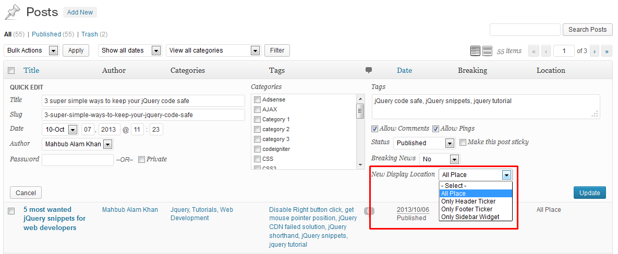The height and width of the screenshot is (254, 618).
Task: Select Only Header Ticker option
Action: click(468, 201)
